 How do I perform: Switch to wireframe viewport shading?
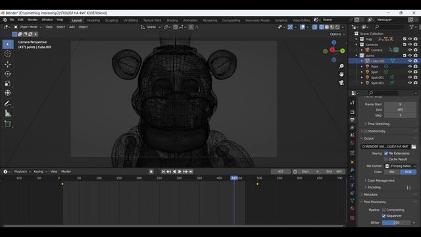point(322,27)
